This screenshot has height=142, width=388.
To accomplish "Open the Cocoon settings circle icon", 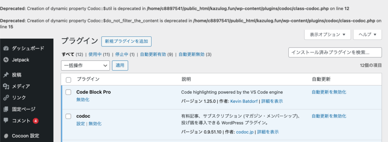I will tap(6, 136).
